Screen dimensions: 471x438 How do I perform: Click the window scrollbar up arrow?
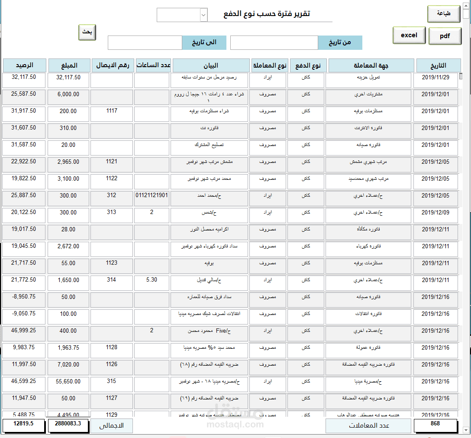click(466, 5)
